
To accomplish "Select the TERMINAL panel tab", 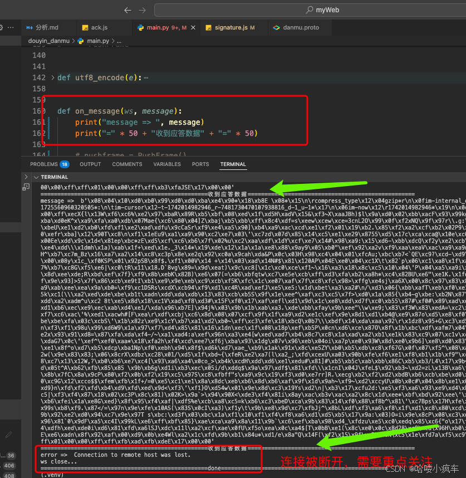I will pyautogui.click(x=233, y=164).
